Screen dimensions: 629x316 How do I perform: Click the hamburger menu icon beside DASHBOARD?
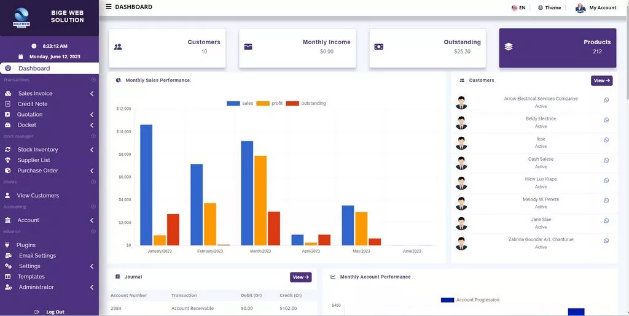point(109,7)
